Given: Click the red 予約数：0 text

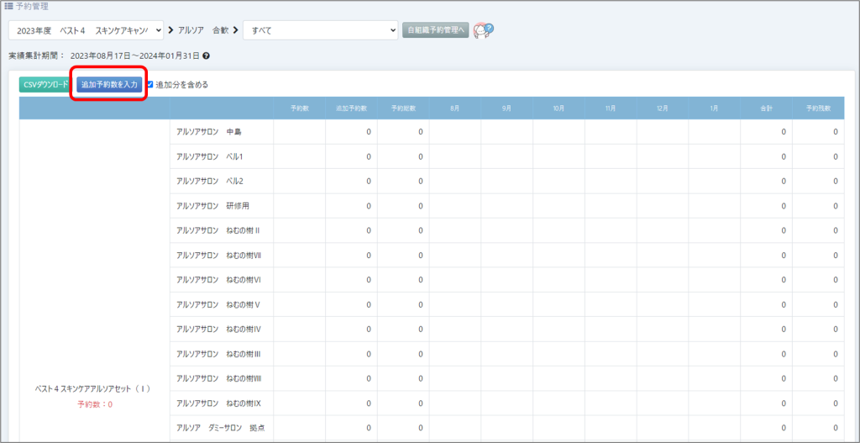Looking at the screenshot, I should pos(95,404).
